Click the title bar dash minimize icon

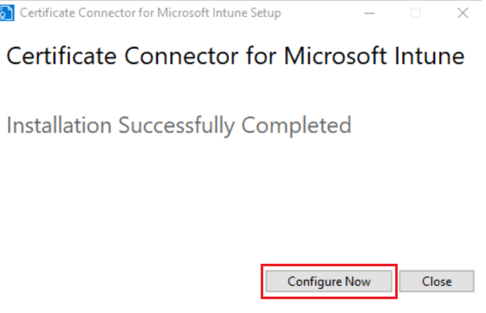369,13
